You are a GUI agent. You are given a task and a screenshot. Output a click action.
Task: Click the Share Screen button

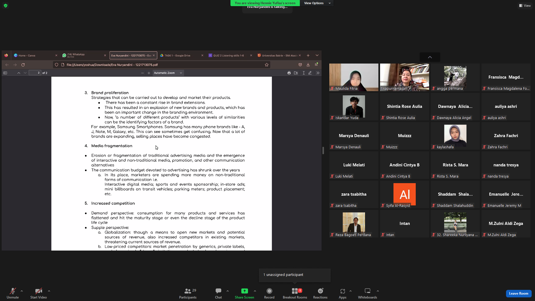pyautogui.click(x=244, y=293)
